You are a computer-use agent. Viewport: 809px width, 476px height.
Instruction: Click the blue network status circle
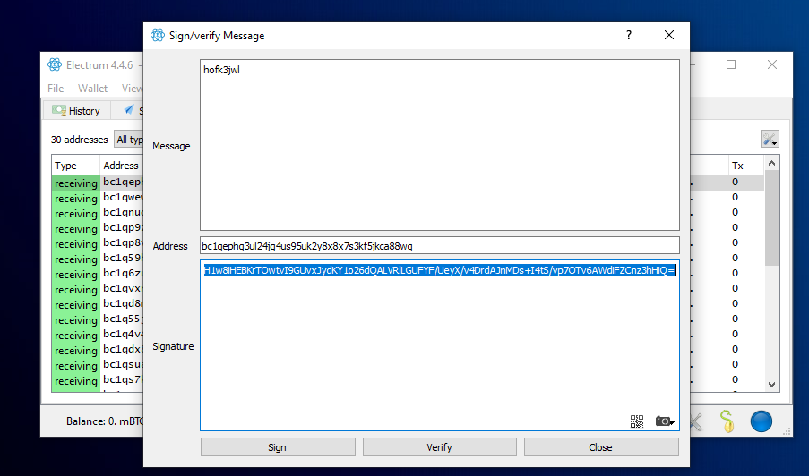click(x=761, y=421)
